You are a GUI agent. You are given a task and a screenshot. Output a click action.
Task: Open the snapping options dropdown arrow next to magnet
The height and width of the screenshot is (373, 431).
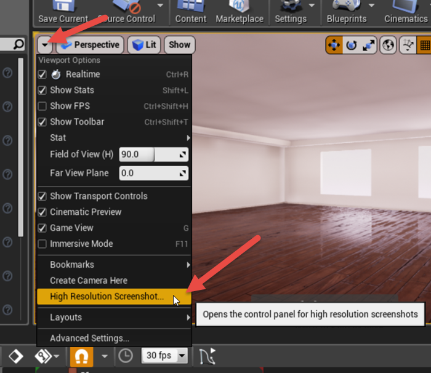point(105,356)
